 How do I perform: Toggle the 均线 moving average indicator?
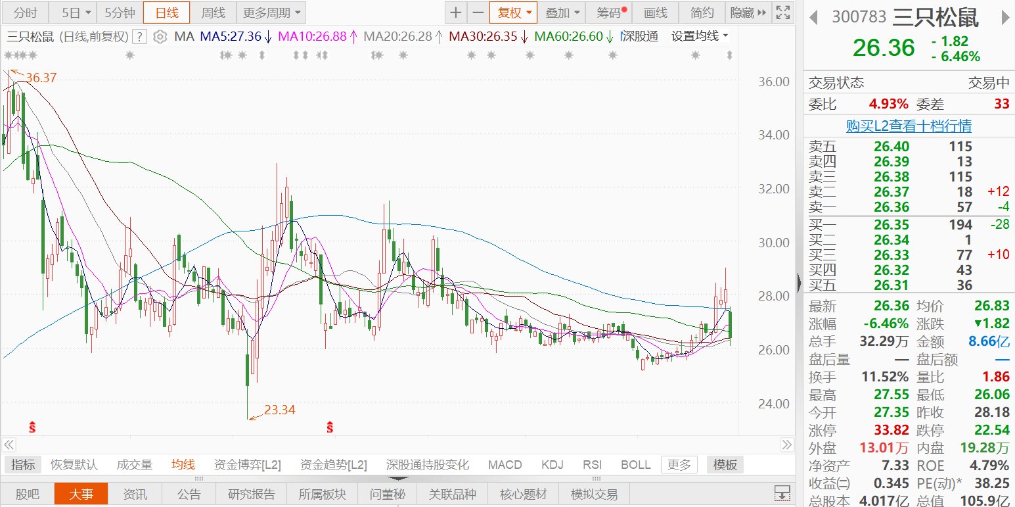(183, 465)
